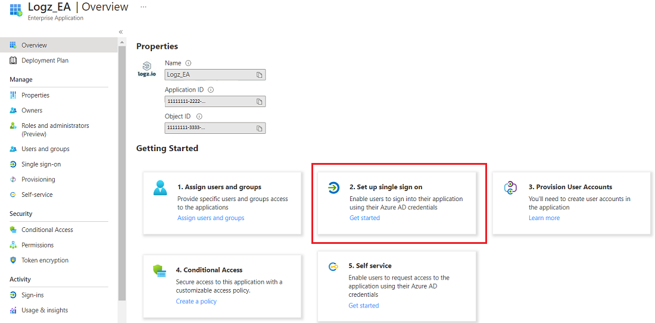Viewport: 655px width, 323px height.
Task: Click the Provision User Accounts card icon
Action: click(x=511, y=188)
